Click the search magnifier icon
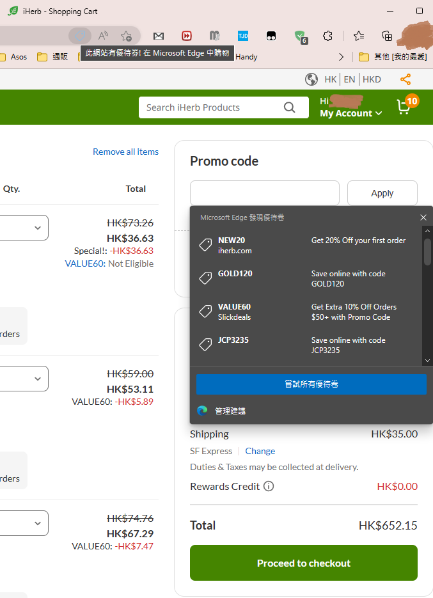Screen dimensions: 433x598 pos(290,107)
